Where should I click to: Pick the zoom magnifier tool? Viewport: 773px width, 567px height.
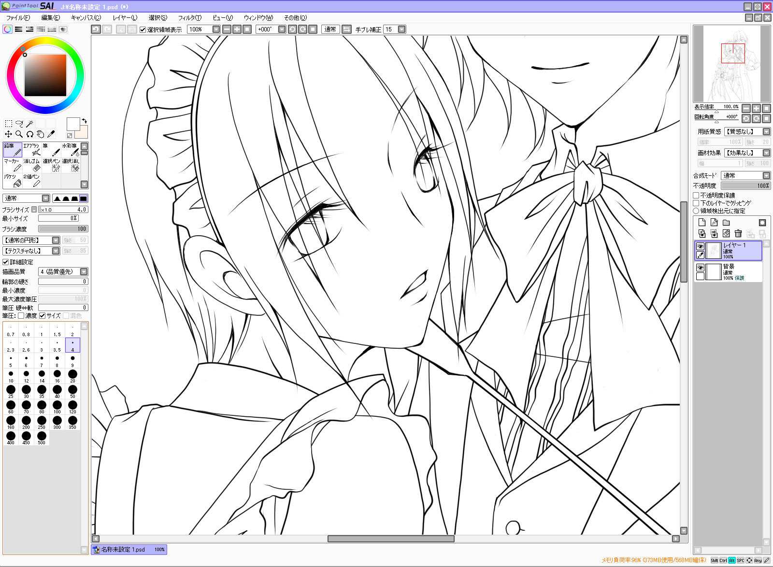19,134
